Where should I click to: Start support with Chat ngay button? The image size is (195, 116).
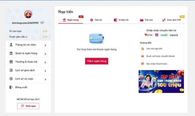(28, 106)
